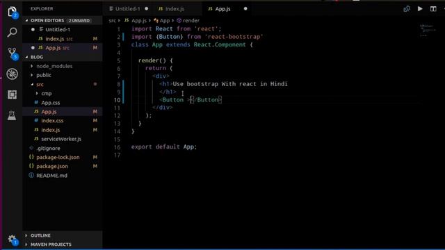Open README.md file

[51, 176]
